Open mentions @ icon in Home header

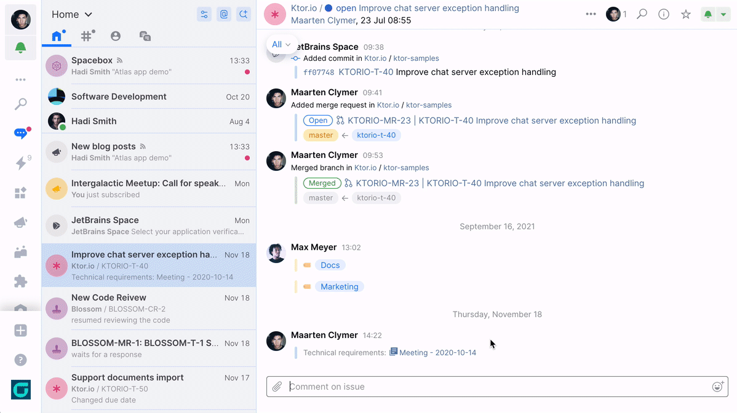224,15
